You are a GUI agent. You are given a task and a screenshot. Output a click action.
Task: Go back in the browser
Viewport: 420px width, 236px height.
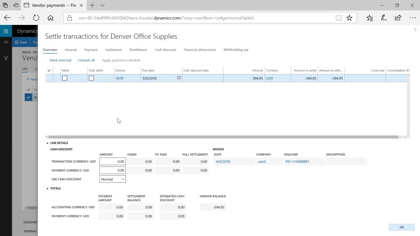[x=7, y=18]
